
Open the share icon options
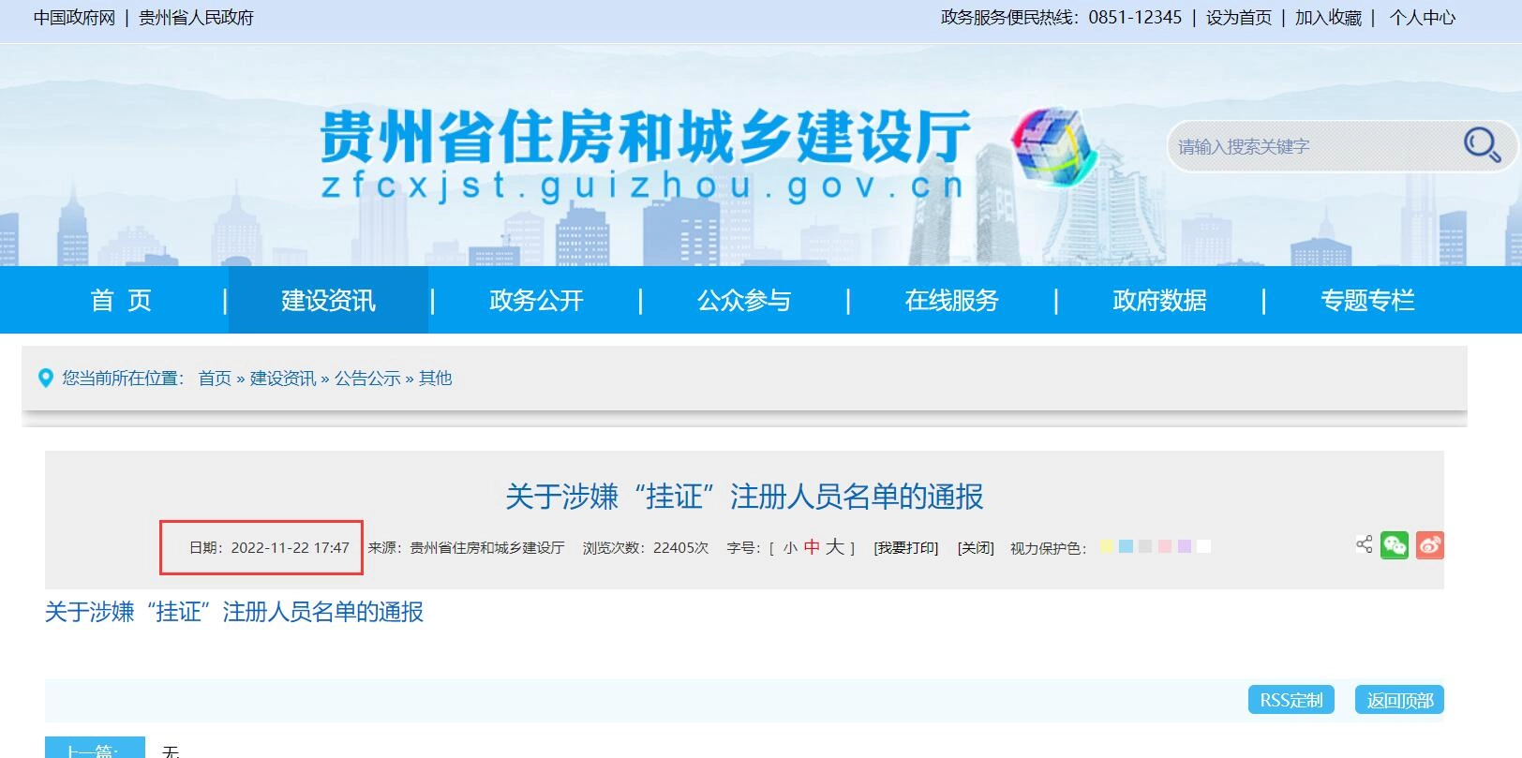[1364, 544]
